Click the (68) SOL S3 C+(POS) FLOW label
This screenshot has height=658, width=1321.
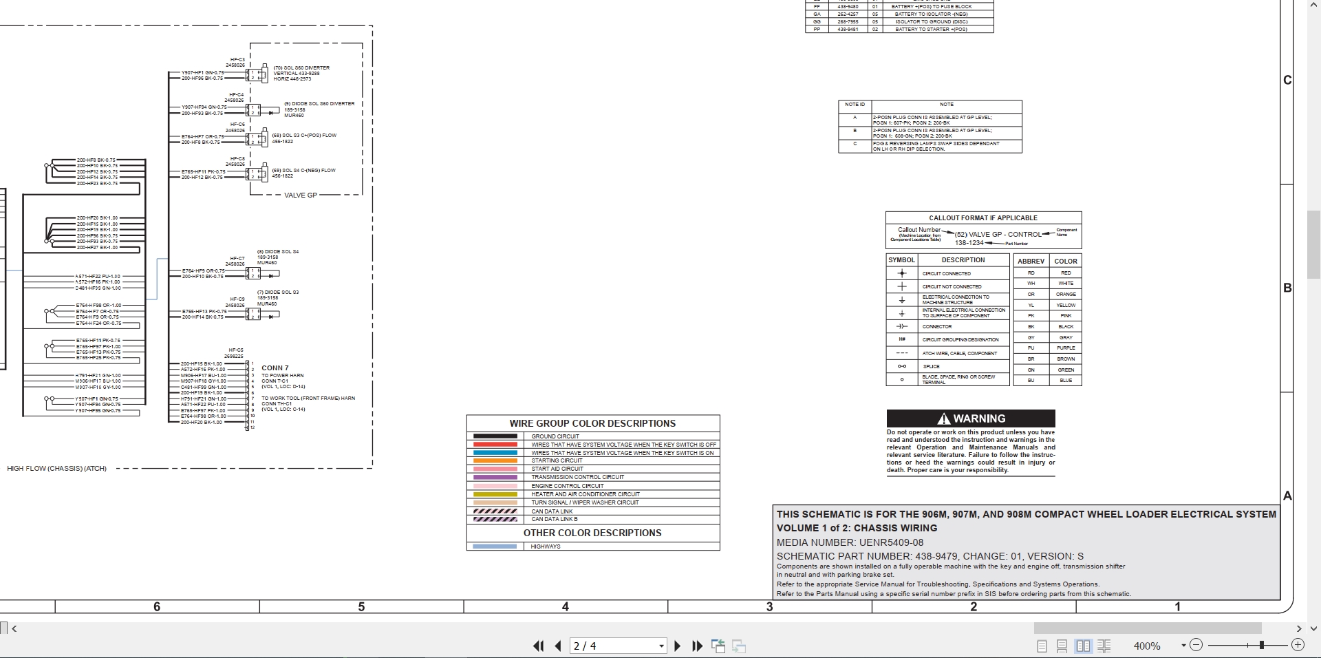(304, 136)
